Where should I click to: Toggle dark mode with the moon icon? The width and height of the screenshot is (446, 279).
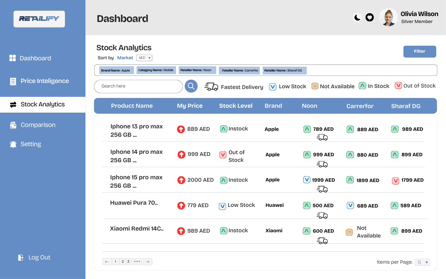pyautogui.click(x=357, y=17)
